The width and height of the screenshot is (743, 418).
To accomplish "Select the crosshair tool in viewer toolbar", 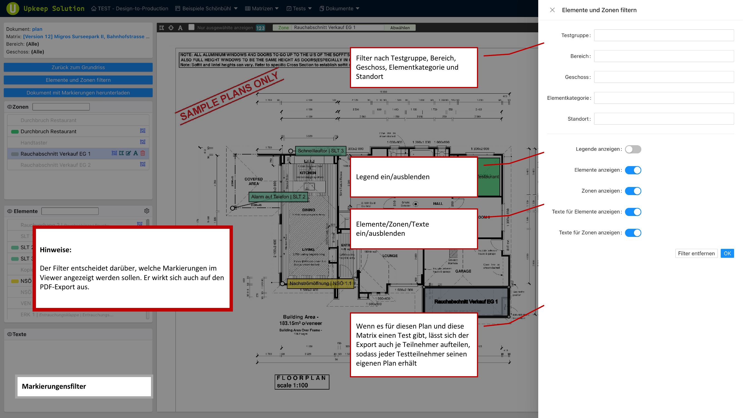I will point(171,28).
